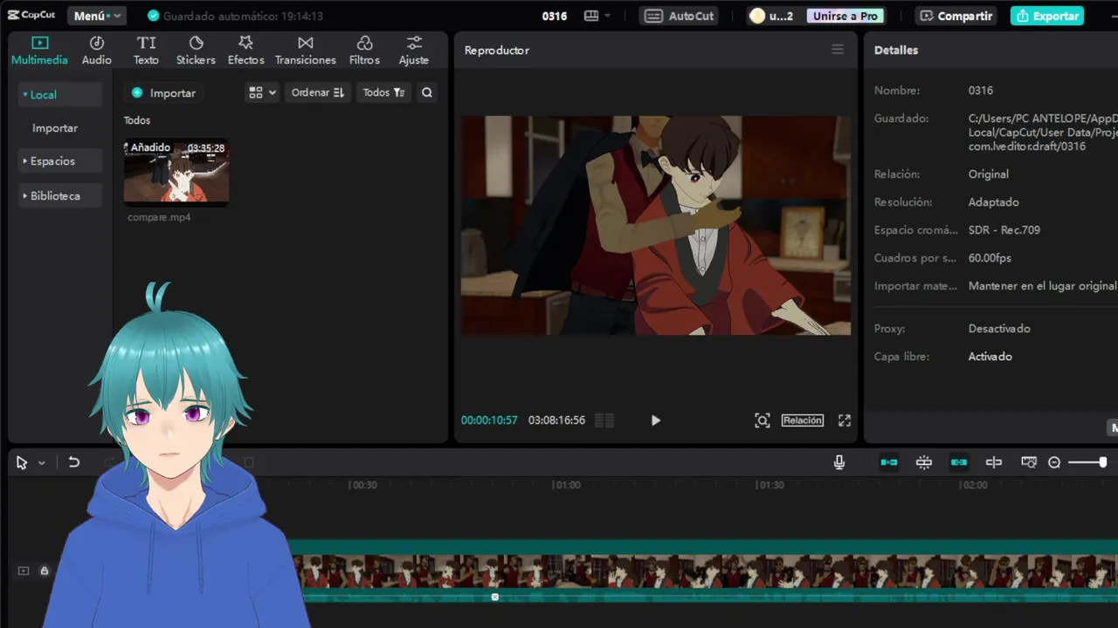The width and height of the screenshot is (1118, 628).
Task: Select the video clip in timeline
Action: click(x=704, y=571)
